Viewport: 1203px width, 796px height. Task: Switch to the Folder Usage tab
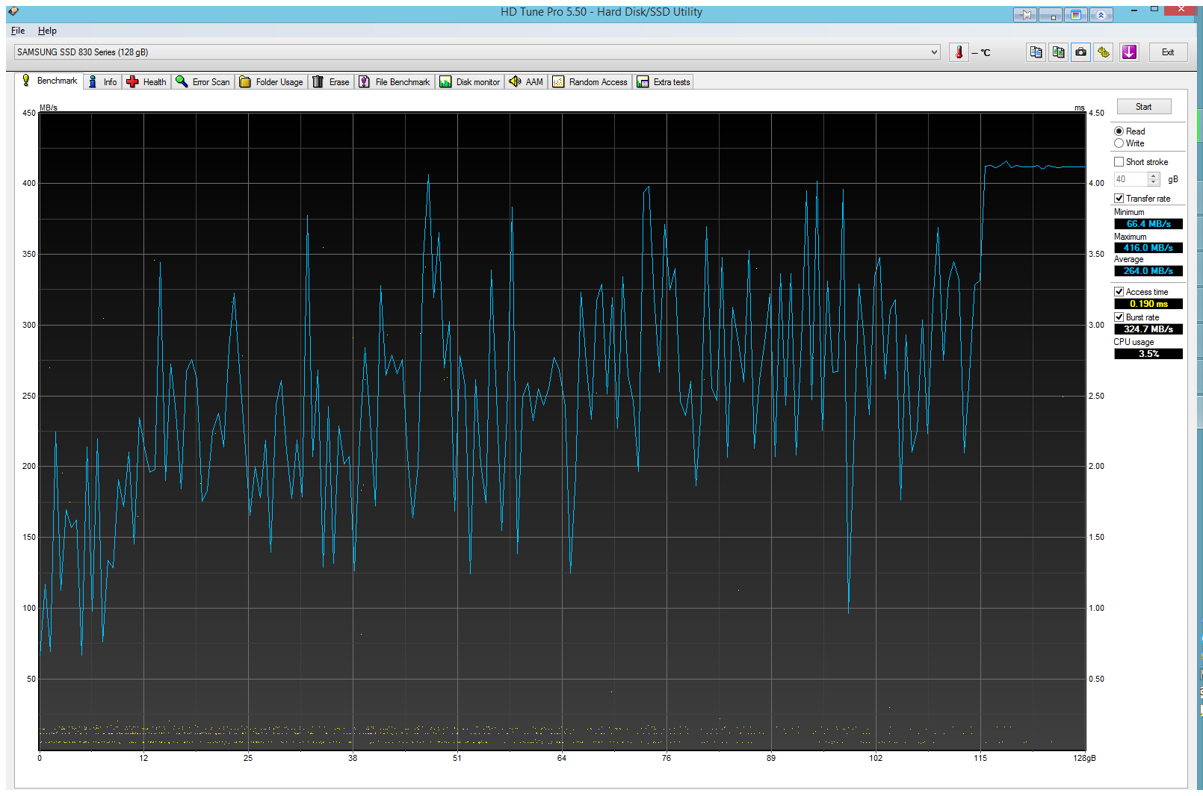tap(271, 82)
